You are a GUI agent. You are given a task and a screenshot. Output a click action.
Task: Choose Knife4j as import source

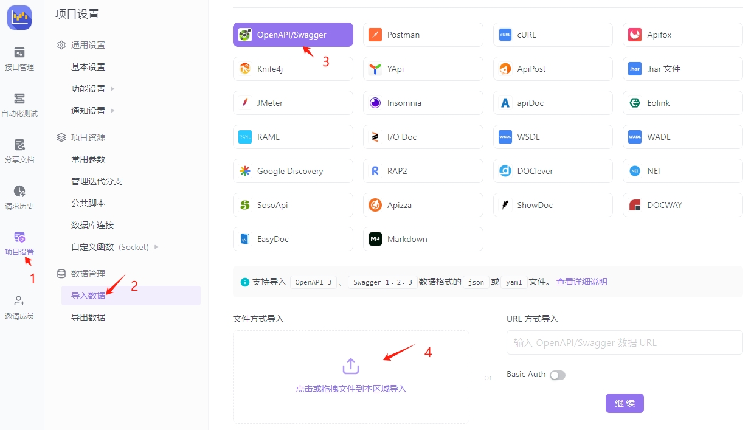(293, 69)
